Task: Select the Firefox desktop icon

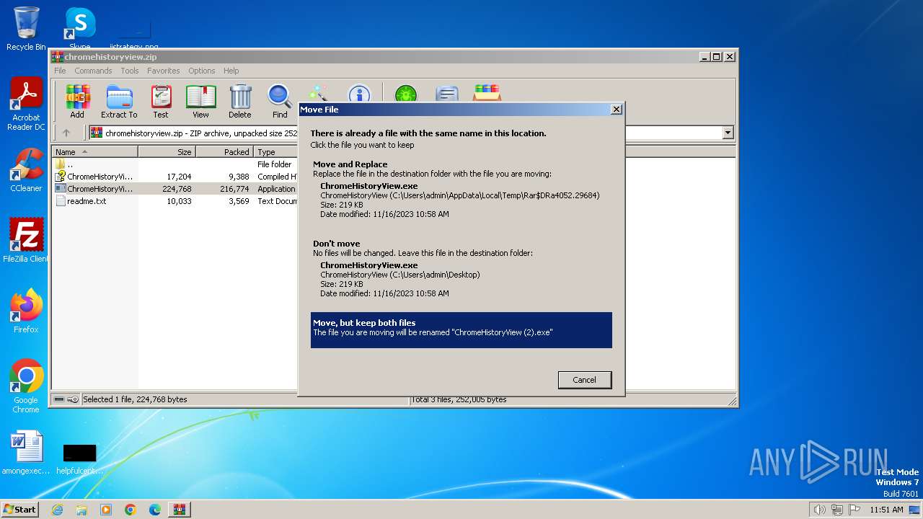Action: point(26,311)
